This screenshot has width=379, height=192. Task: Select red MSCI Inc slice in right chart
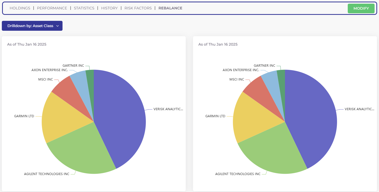pyautogui.click(x=260, y=90)
